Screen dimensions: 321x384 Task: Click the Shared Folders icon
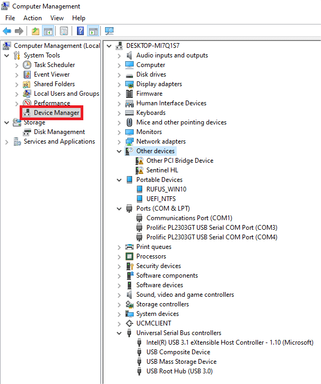(27, 84)
